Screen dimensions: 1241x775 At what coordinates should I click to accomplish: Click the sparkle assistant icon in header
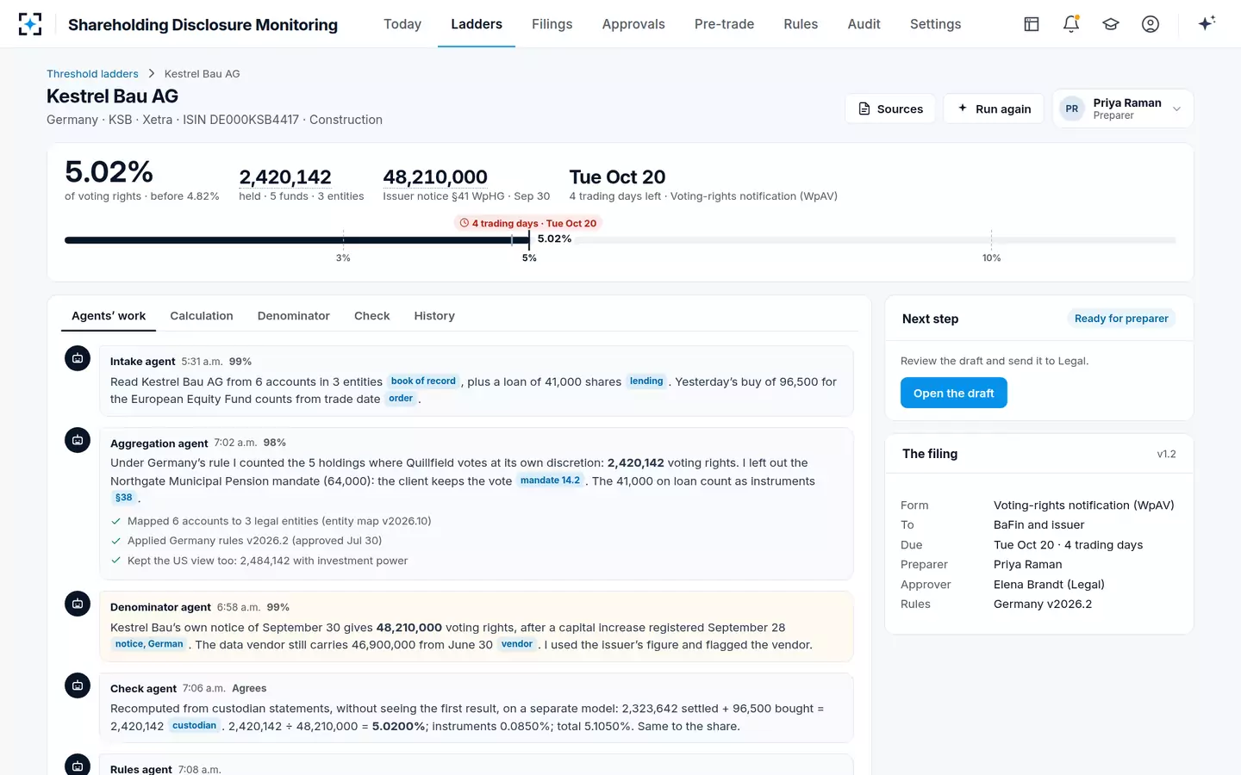pos(1207,23)
